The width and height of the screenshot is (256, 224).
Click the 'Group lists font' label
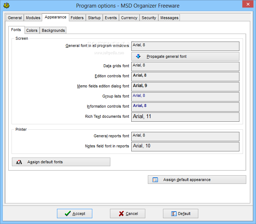point(116,96)
